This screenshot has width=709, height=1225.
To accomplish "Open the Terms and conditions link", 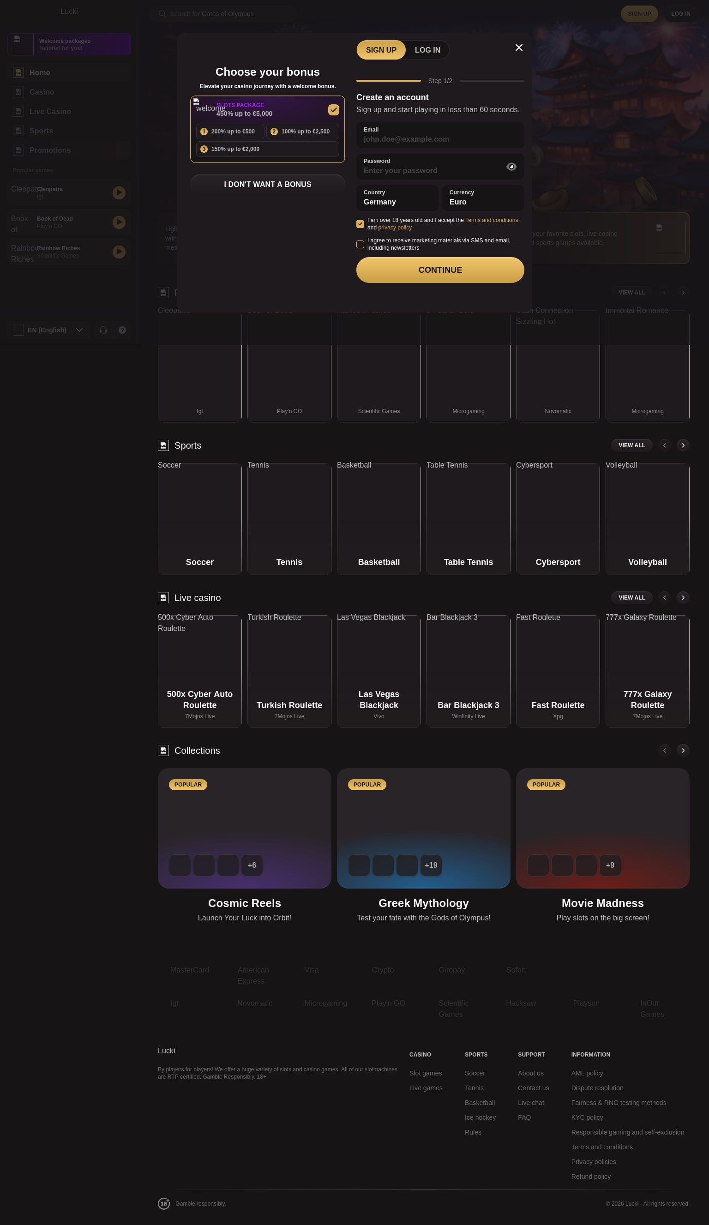I will [492, 220].
